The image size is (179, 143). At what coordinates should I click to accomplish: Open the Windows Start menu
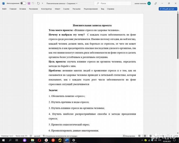click(3, 140)
